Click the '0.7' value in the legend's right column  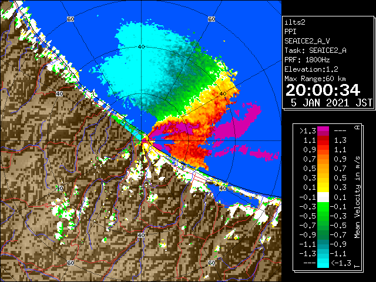click(x=340, y=169)
